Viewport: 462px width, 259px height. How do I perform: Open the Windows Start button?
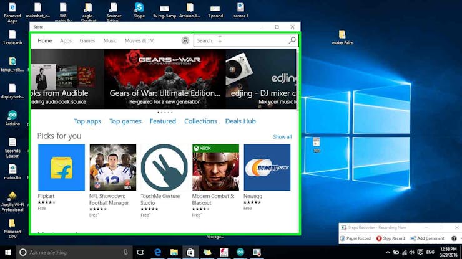[8, 252]
